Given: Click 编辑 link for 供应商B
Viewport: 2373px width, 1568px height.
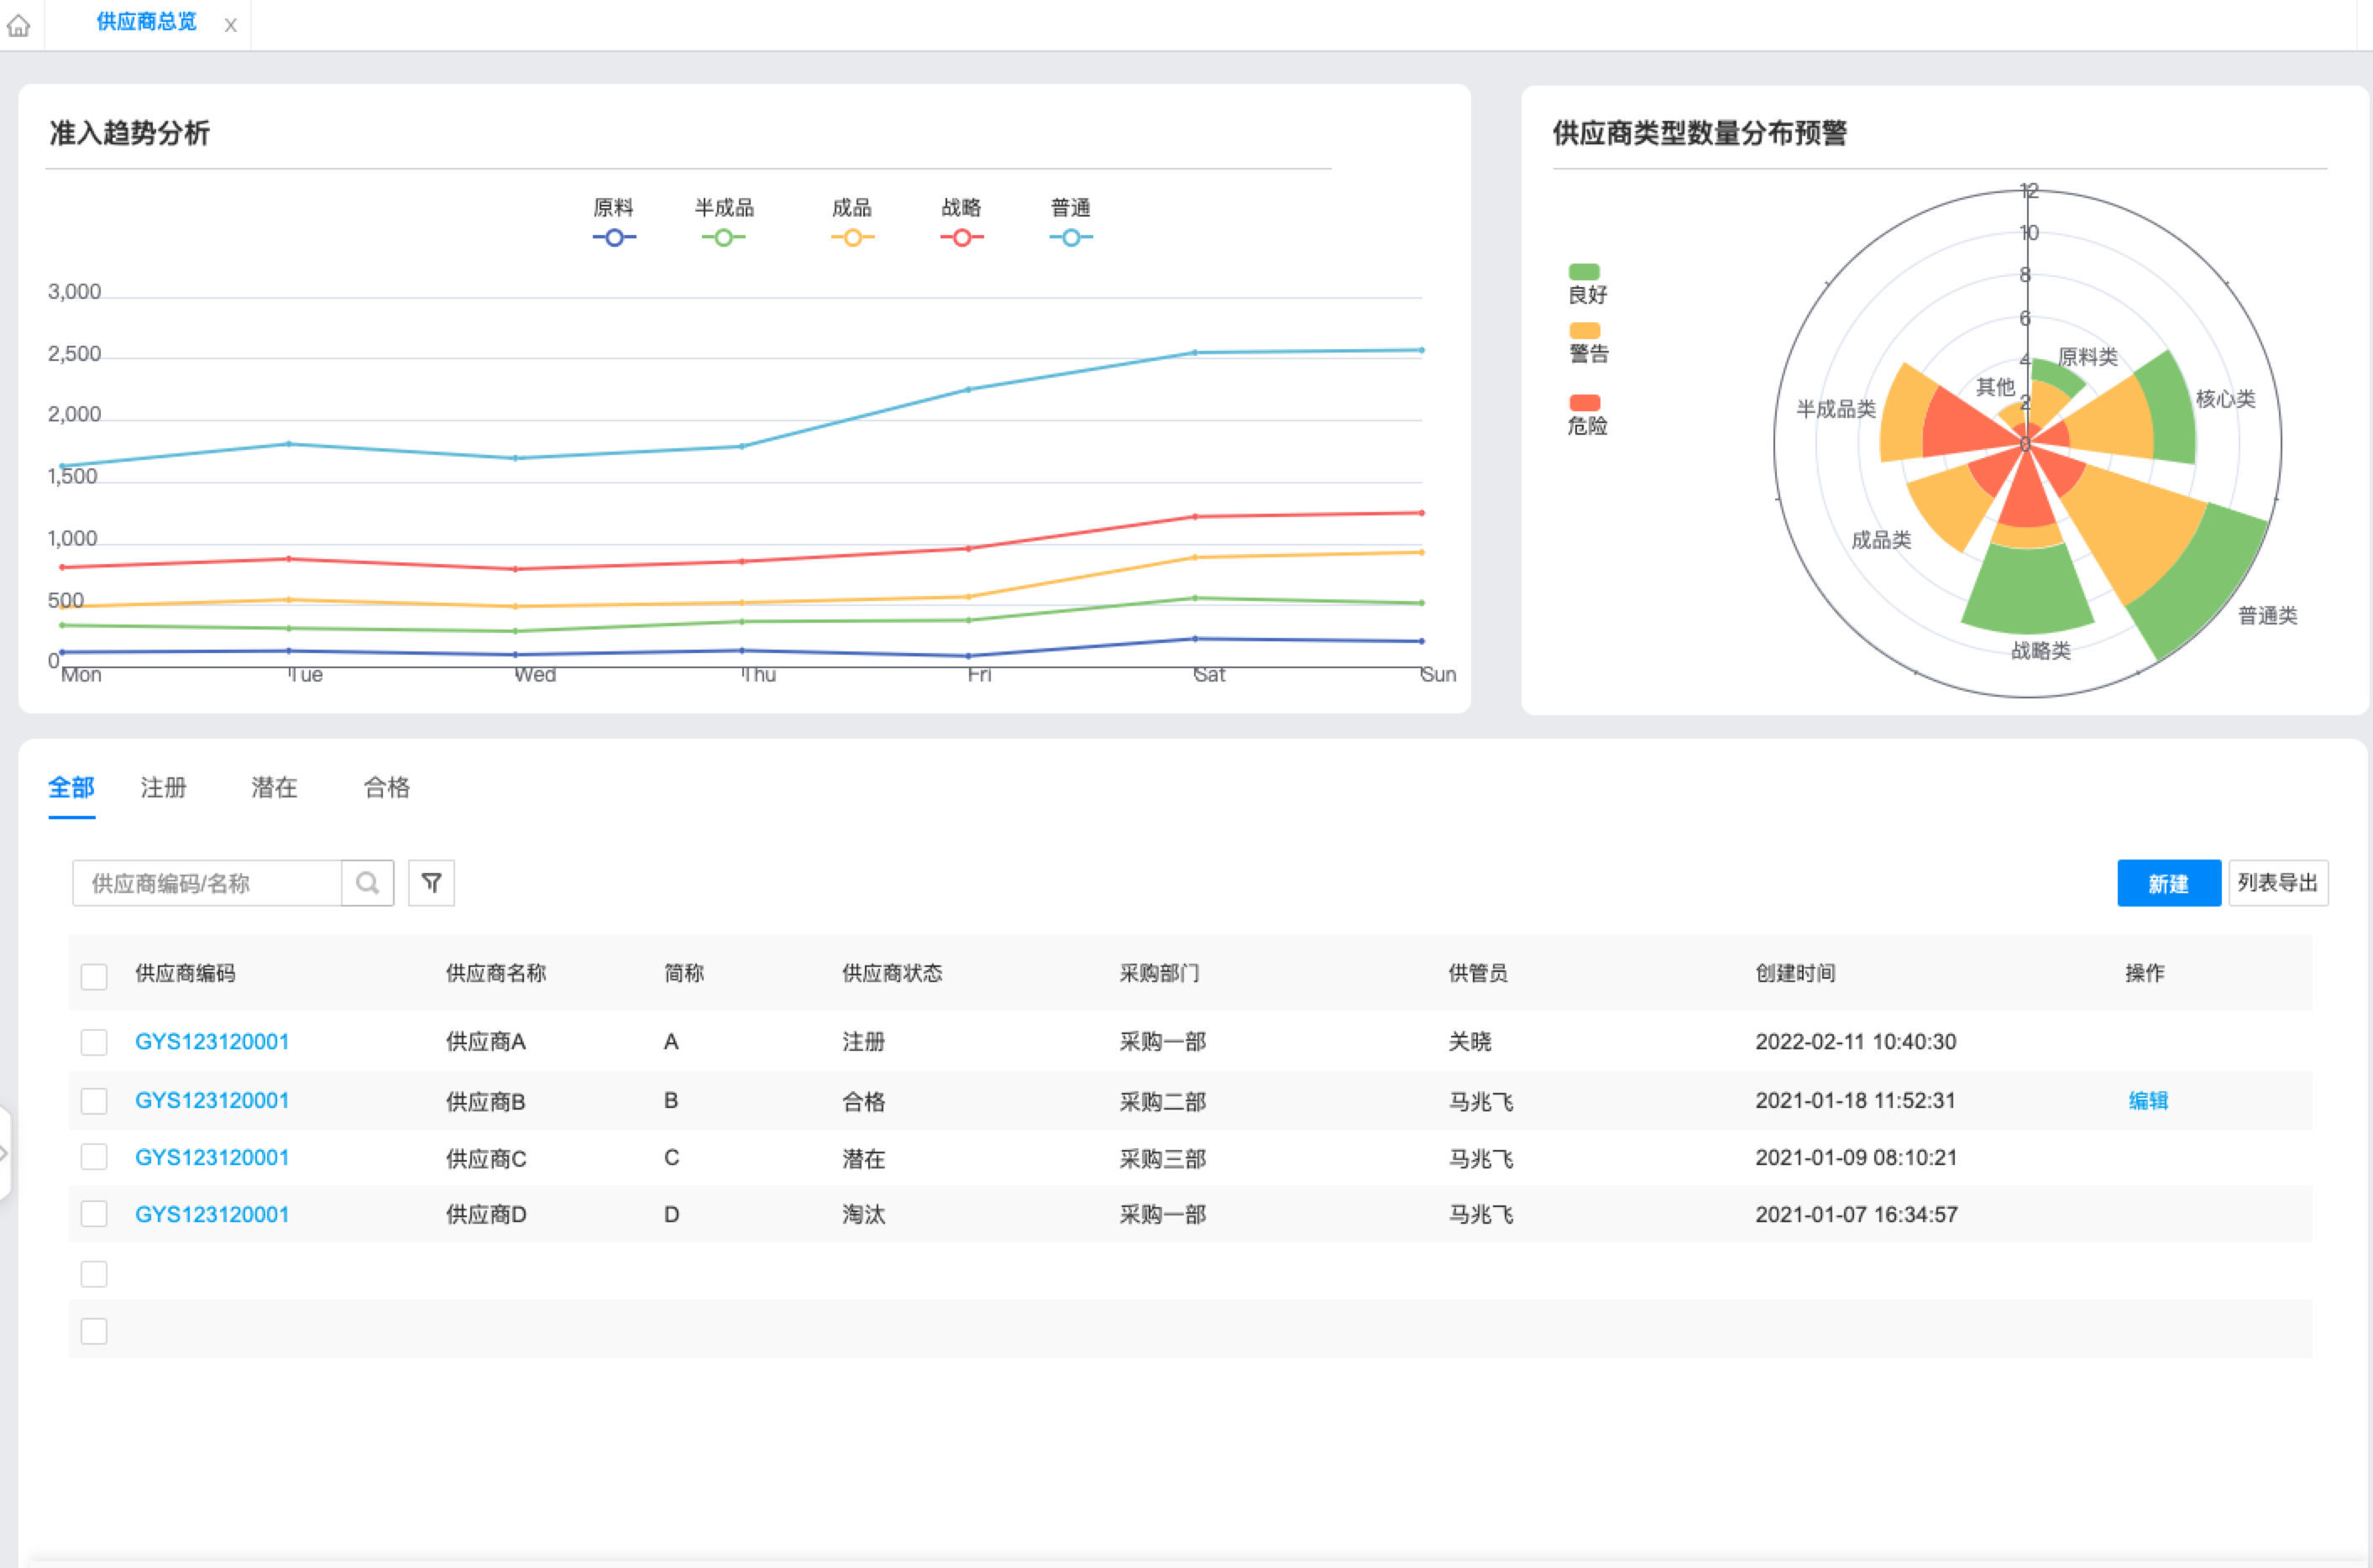Looking at the screenshot, I should [2147, 1101].
